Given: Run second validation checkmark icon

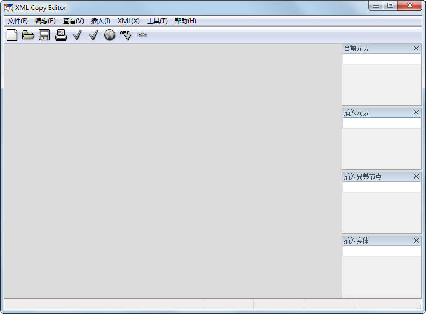Looking at the screenshot, I should pyautogui.click(x=93, y=35).
